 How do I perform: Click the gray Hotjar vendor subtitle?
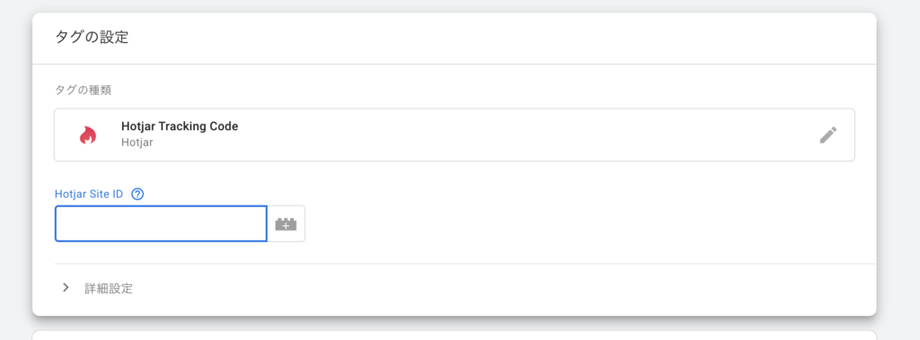coord(137,142)
